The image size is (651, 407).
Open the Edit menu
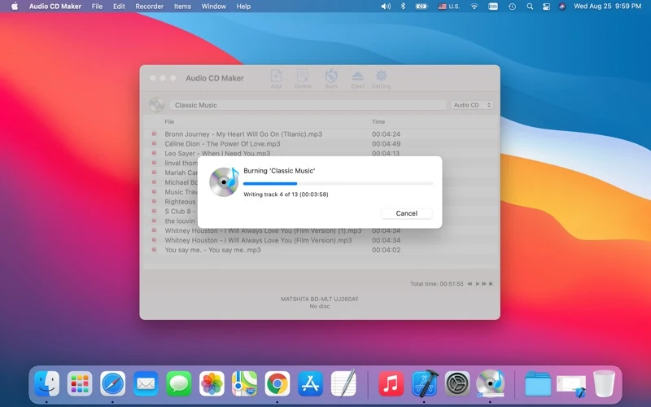pos(119,7)
